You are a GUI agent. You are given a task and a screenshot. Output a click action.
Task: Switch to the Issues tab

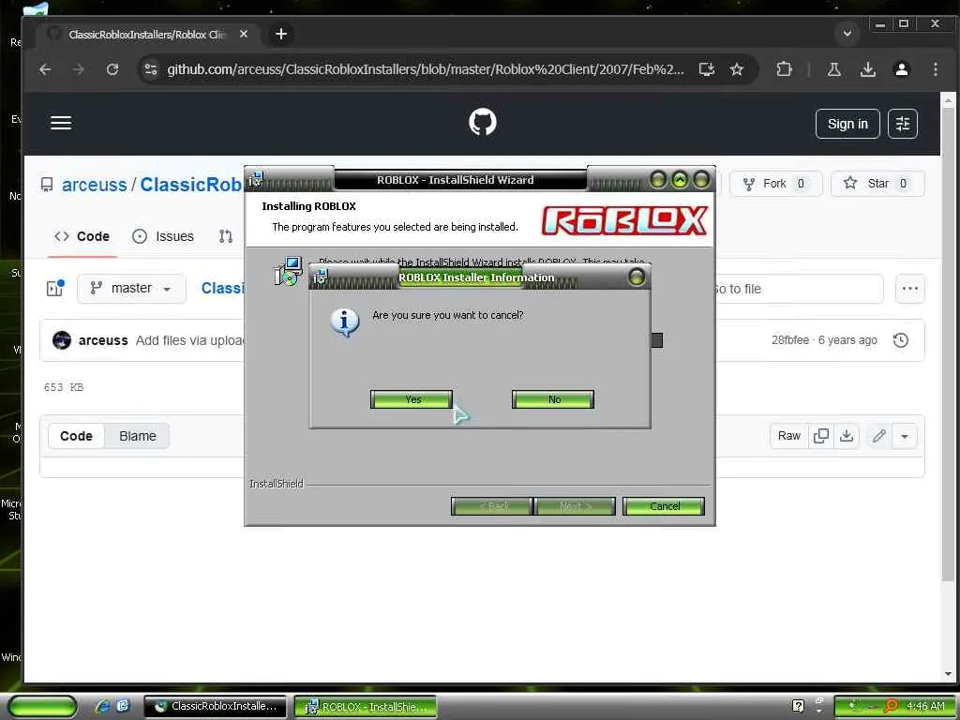[163, 236]
